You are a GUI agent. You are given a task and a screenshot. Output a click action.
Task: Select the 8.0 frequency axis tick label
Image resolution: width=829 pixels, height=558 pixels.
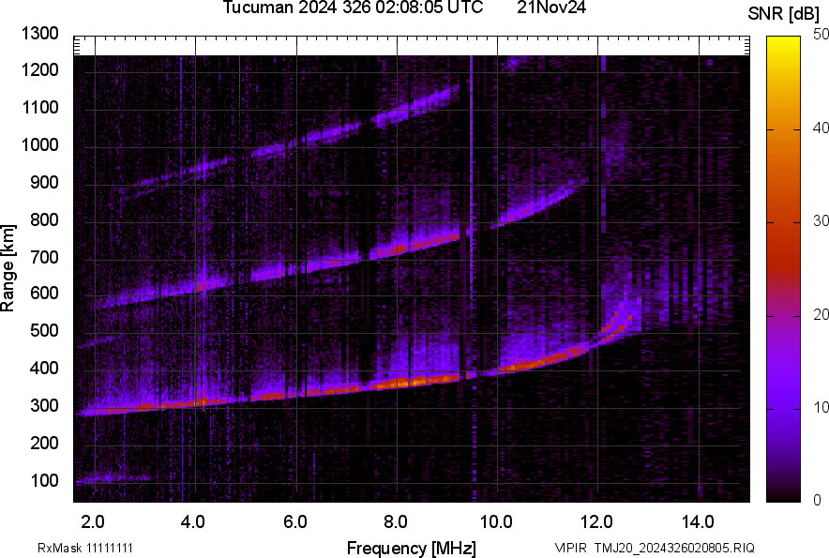tap(395, 521)
